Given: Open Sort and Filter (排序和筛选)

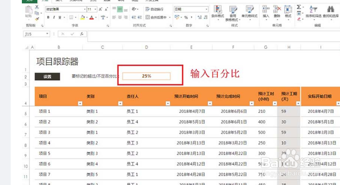Looking at the screenshot, I should click(x=313, y=12).
